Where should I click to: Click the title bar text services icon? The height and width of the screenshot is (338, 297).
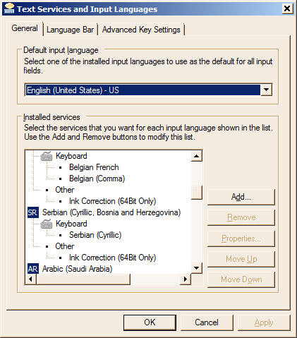9,8
